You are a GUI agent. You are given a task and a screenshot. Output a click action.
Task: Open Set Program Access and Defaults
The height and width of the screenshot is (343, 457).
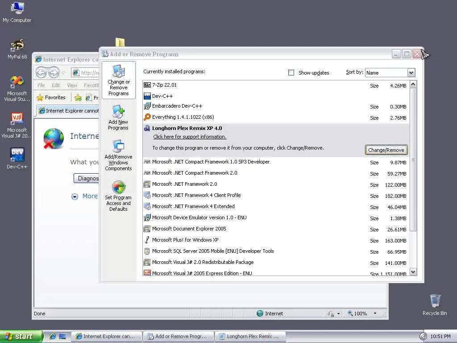coord(118,196)
